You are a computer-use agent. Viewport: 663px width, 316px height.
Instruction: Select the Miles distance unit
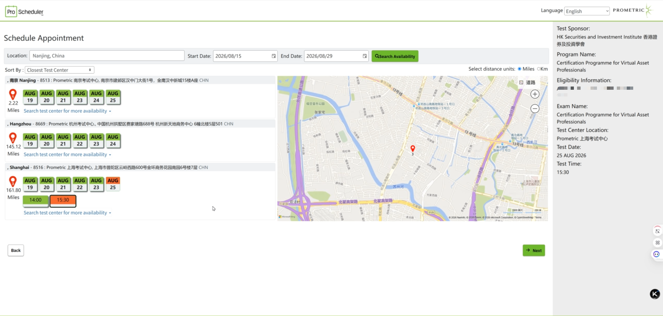[520, 69]
